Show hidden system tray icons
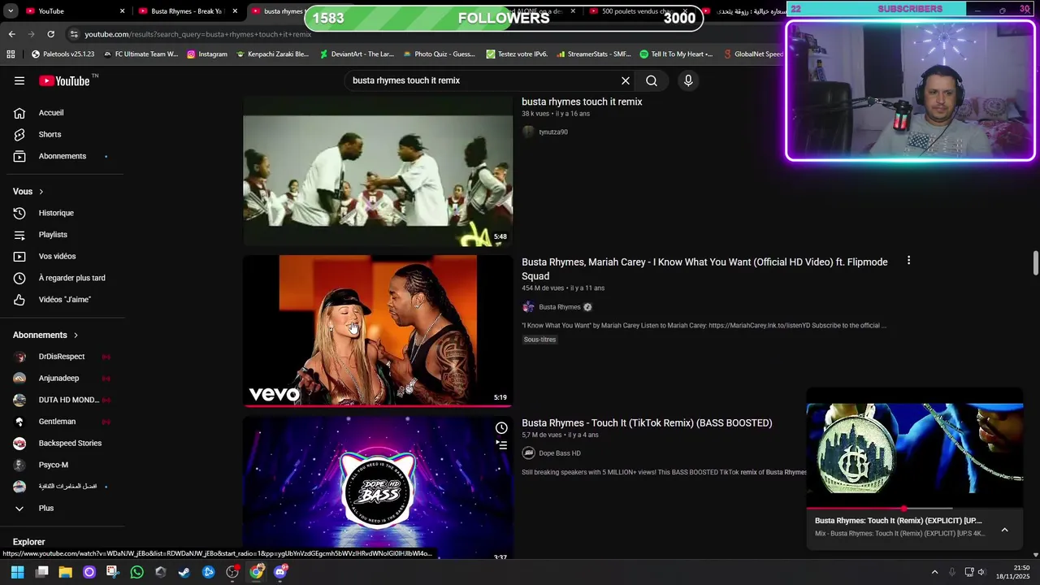Screen dimensions: 1040x585 pyautogui.click(x=934, y=572)
